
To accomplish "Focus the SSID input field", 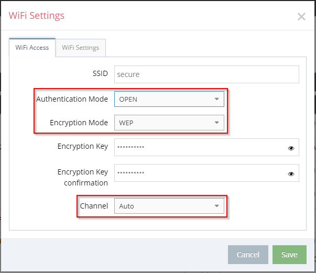I will (x=206, y=74).
